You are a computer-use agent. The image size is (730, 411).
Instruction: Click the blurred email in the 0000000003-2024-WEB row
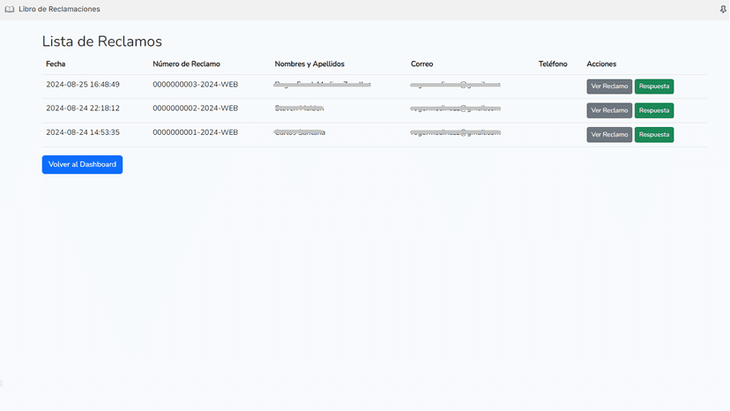click(455, 85)
